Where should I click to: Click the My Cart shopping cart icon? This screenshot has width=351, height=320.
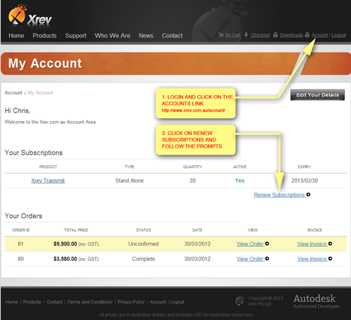point(221,35)
